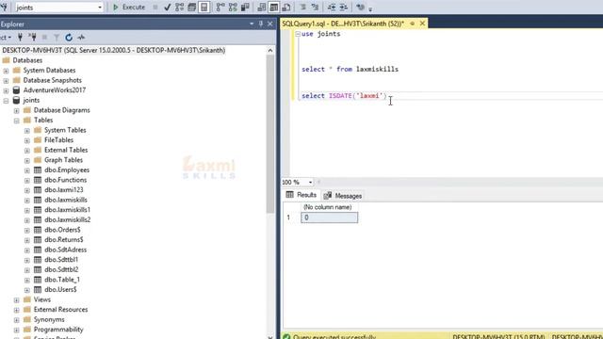Screen dimensions: 603x339
Task: Expand AdventureWorks2017 database
Action: [6, 90]
